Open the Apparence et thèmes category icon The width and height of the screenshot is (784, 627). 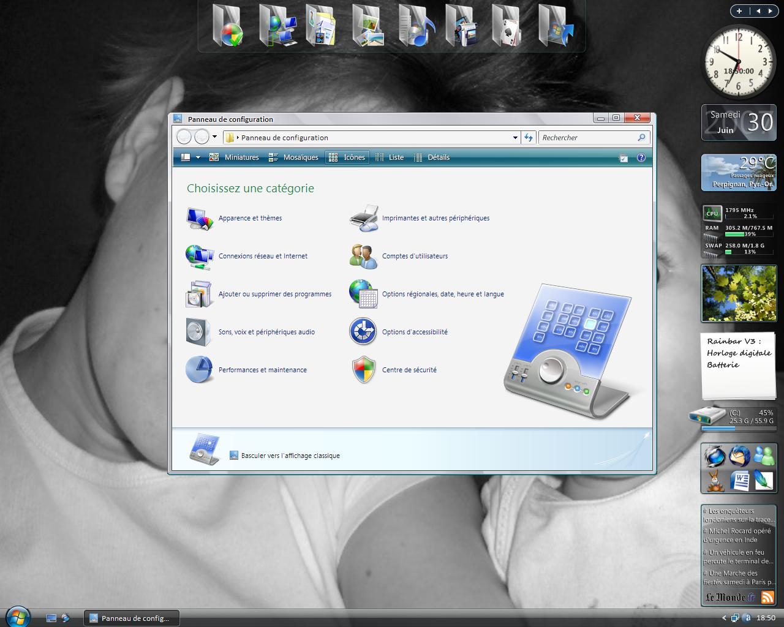click(200, 219)
